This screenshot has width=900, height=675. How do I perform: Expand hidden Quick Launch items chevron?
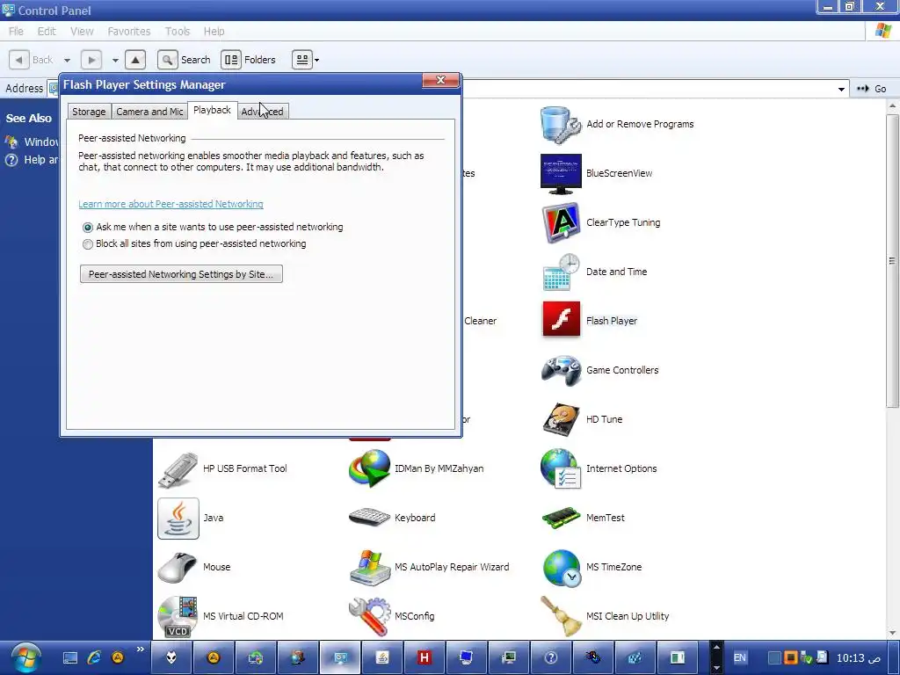tap(140, 650)
